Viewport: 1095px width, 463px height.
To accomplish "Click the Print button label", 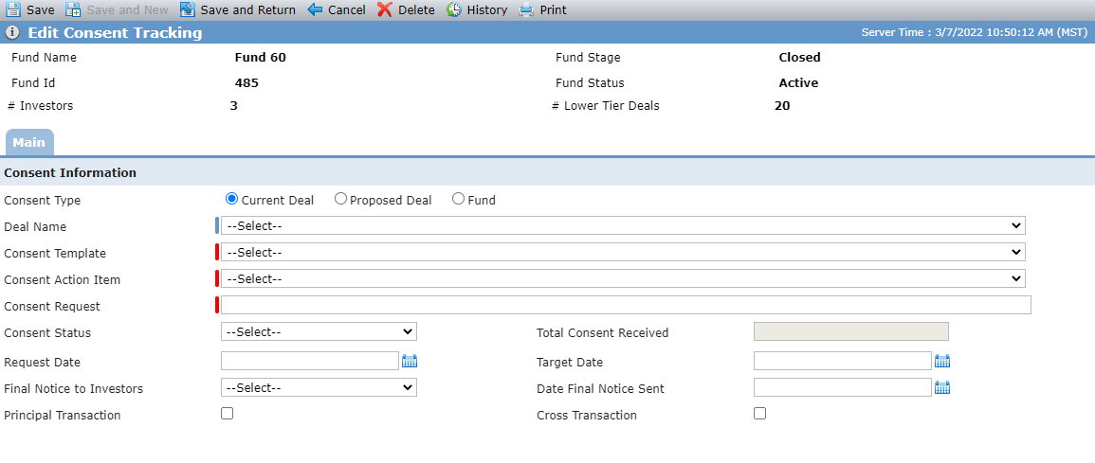I will (x=553, y=10).
